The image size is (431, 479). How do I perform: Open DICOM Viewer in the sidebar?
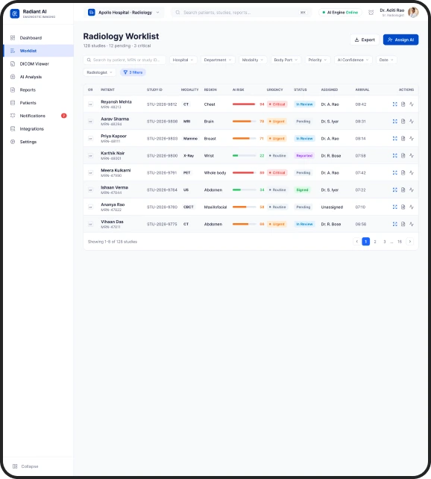[39, 64]
